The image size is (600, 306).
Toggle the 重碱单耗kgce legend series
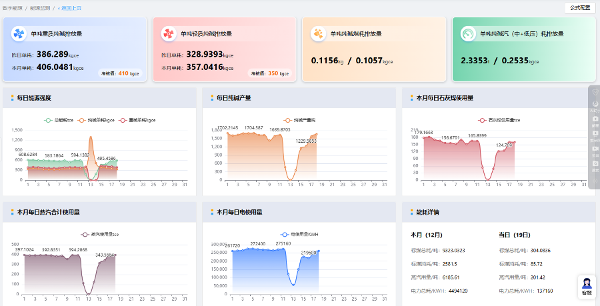point(137,120)
